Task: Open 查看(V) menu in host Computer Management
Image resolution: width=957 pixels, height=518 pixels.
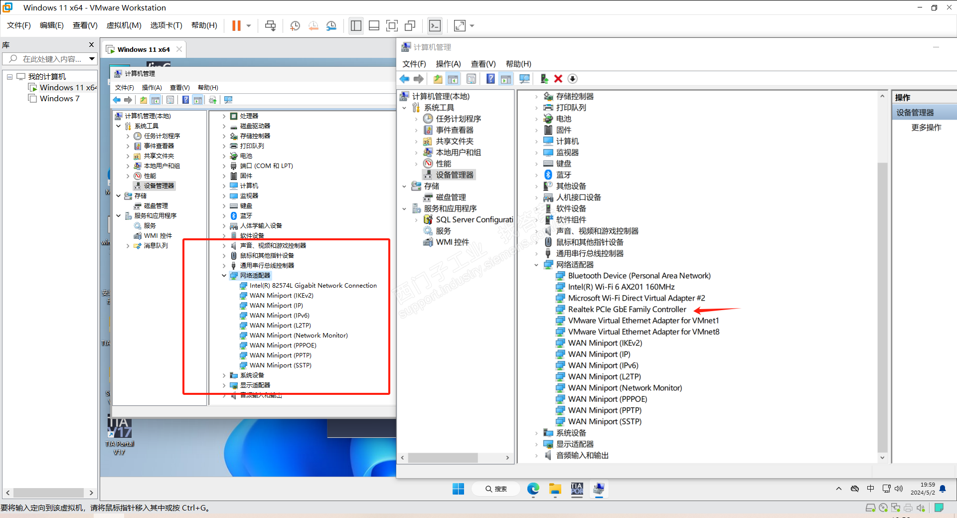Action: click(483, 64)
